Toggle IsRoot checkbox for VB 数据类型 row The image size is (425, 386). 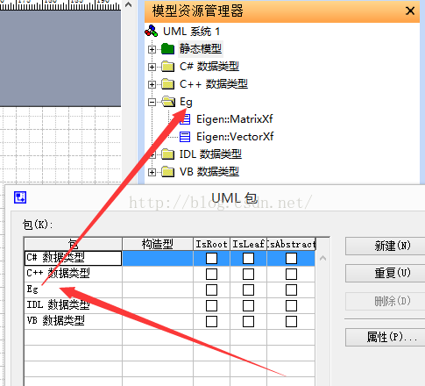coord(211,322)
